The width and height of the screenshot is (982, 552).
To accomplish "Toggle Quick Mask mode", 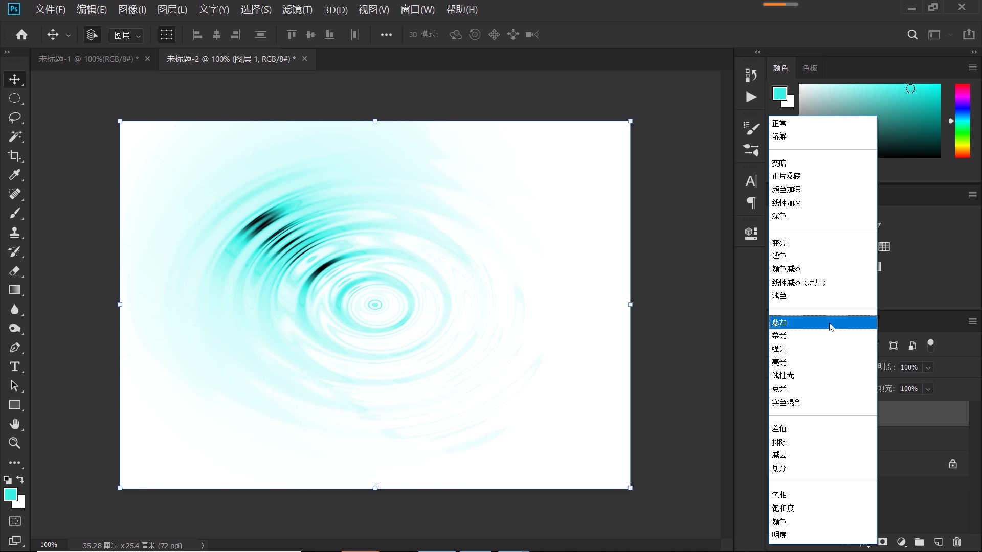I will click(15, 521).
